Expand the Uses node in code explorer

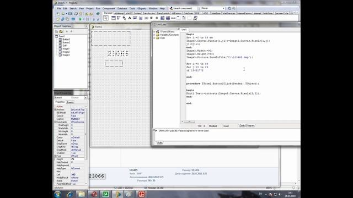[154, 38]
